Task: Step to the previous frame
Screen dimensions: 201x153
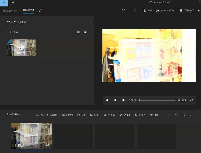Action: 107,100
